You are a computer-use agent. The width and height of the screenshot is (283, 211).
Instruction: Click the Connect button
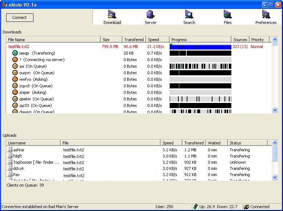click(20, 17)
